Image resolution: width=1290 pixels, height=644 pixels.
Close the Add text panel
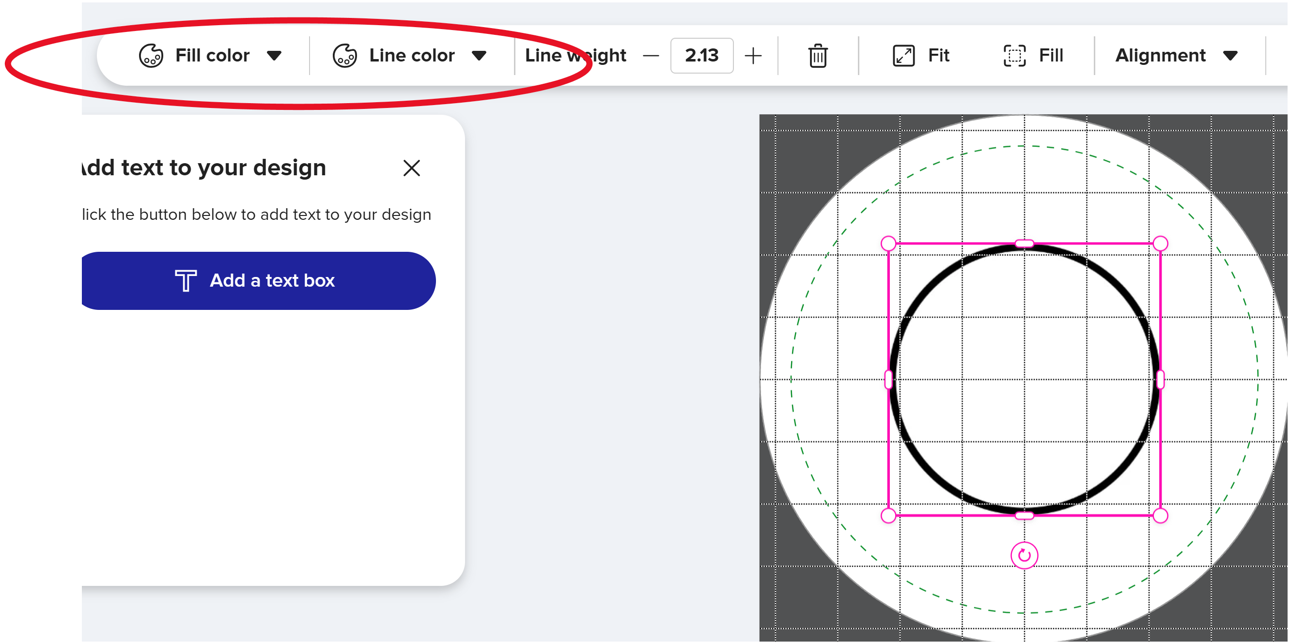(412, 168)
